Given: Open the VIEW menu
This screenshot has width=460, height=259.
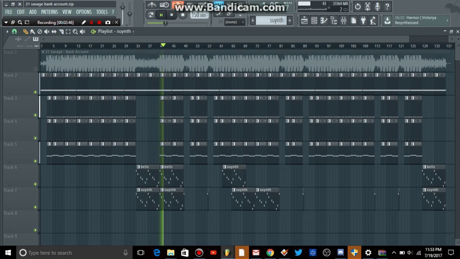Looking at the screenshot, I should point(67,12).
